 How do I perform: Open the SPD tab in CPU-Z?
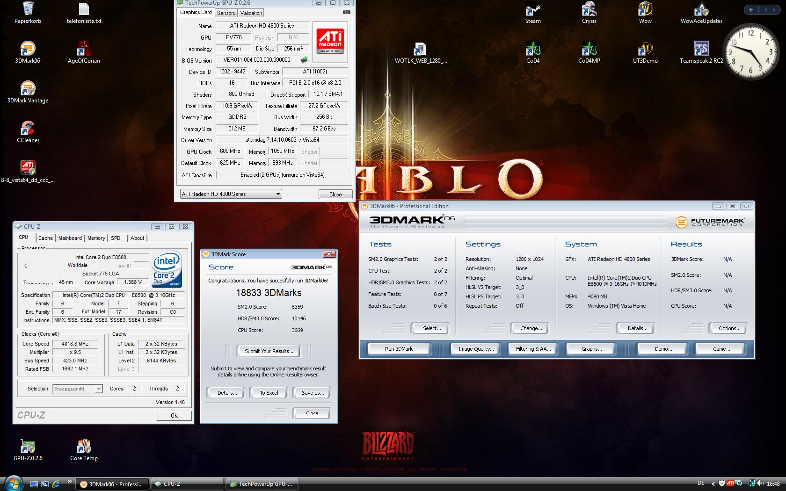[116, 238]
